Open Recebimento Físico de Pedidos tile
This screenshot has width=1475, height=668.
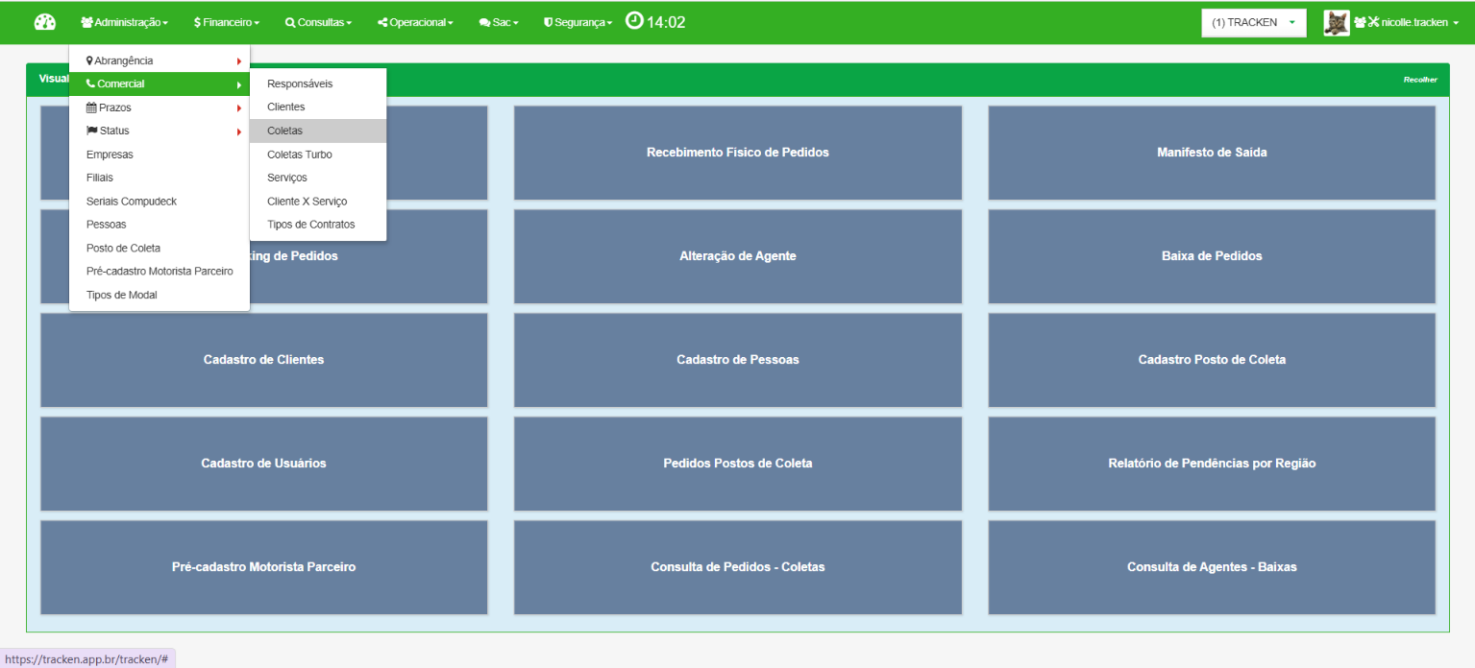point(738,153)
